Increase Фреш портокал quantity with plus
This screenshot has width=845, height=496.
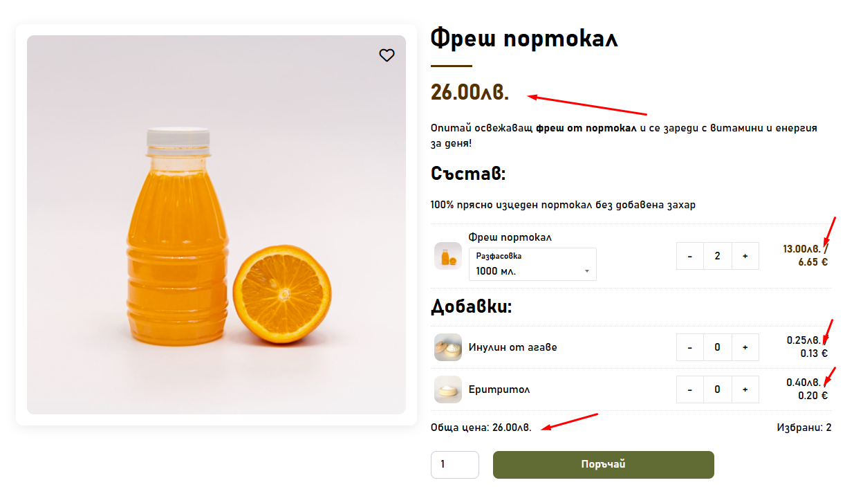[x=745, y=256]
